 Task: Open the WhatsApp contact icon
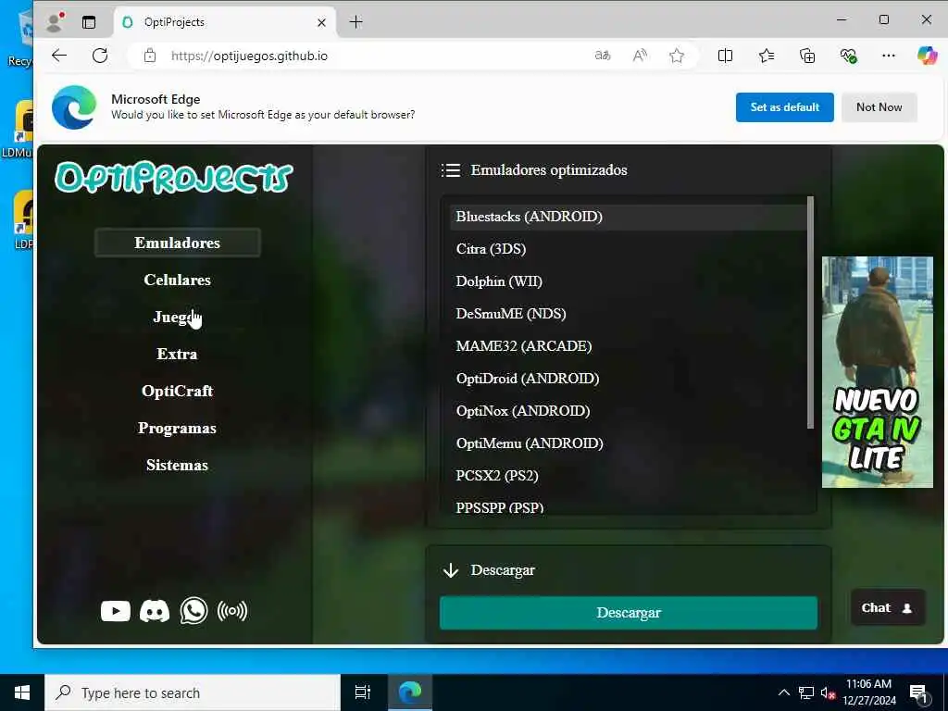click(193, 611)
